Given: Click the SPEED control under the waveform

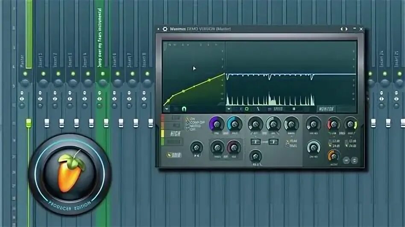Looking at the screenshot, I should 277,109.
